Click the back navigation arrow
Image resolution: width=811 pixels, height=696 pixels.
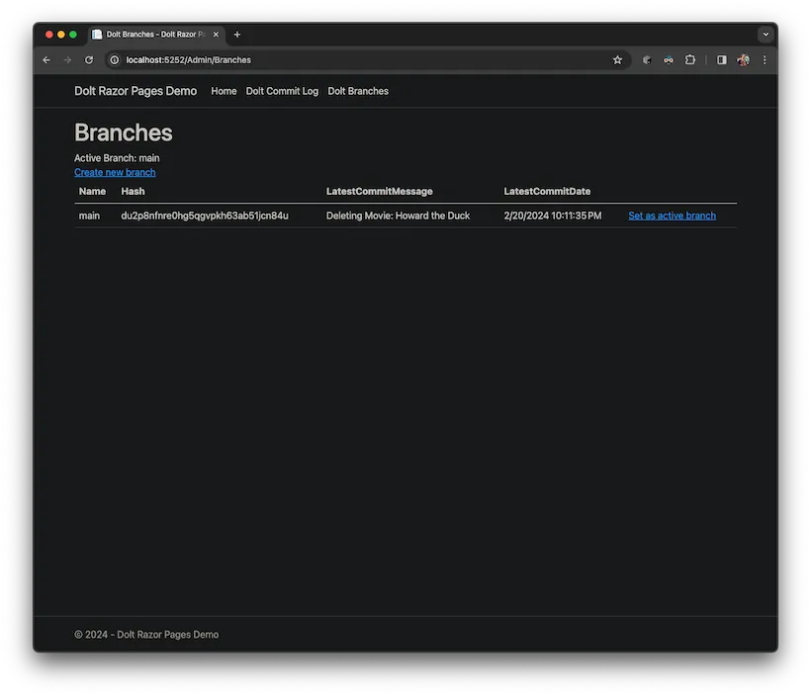pyautogui.click(x=45, y=59)
